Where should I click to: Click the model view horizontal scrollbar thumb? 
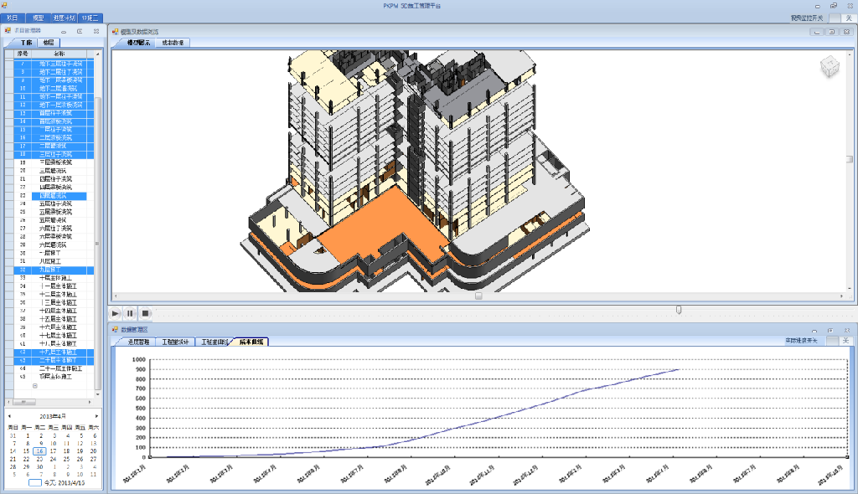478,296
